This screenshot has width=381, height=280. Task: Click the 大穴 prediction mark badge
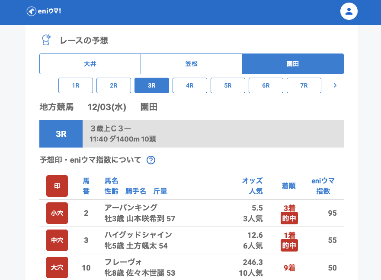57,267
